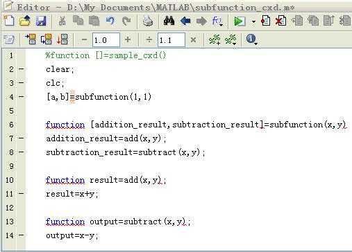Click the 'clc;' statement on line 3
Image resolution: width=352 pixels, height=252 pixels.
[x=55, y=83]
